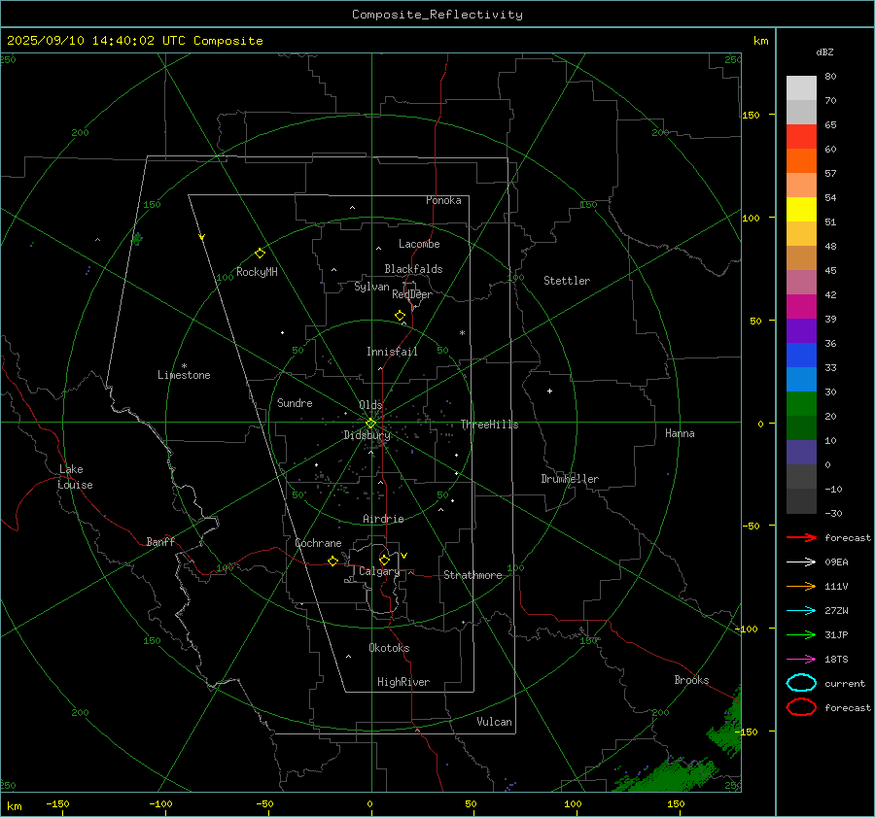Screen dimensions: 875x817
Task: Click the small green echo northwest of RockyMH
Action: click(x=137, y=239)
